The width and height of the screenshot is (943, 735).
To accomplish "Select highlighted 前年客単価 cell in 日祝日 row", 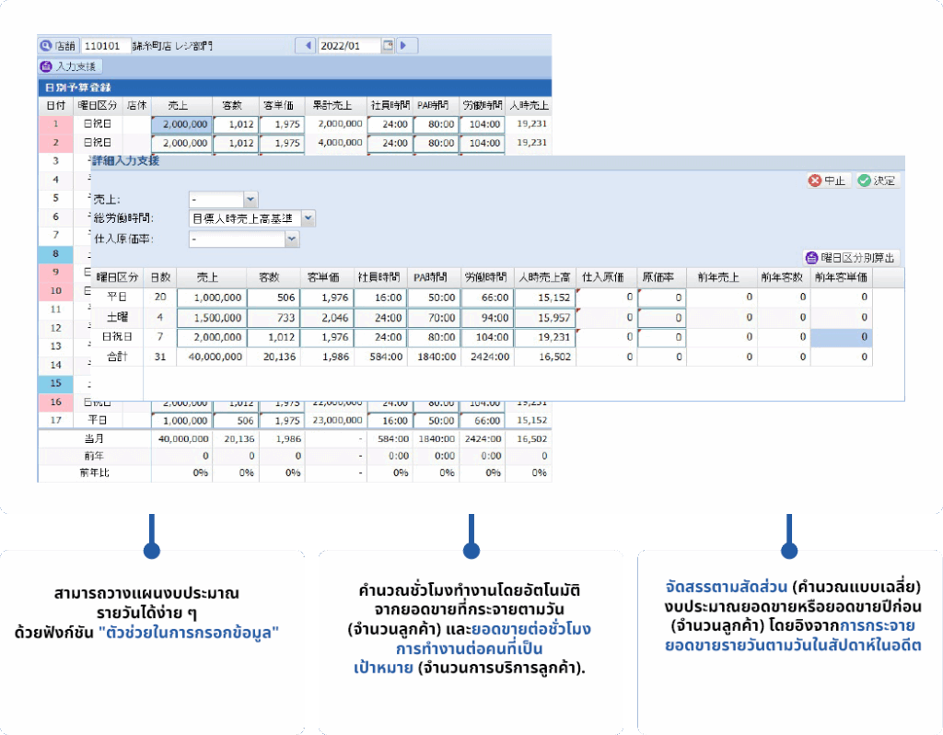I will (x=841, y=338).
